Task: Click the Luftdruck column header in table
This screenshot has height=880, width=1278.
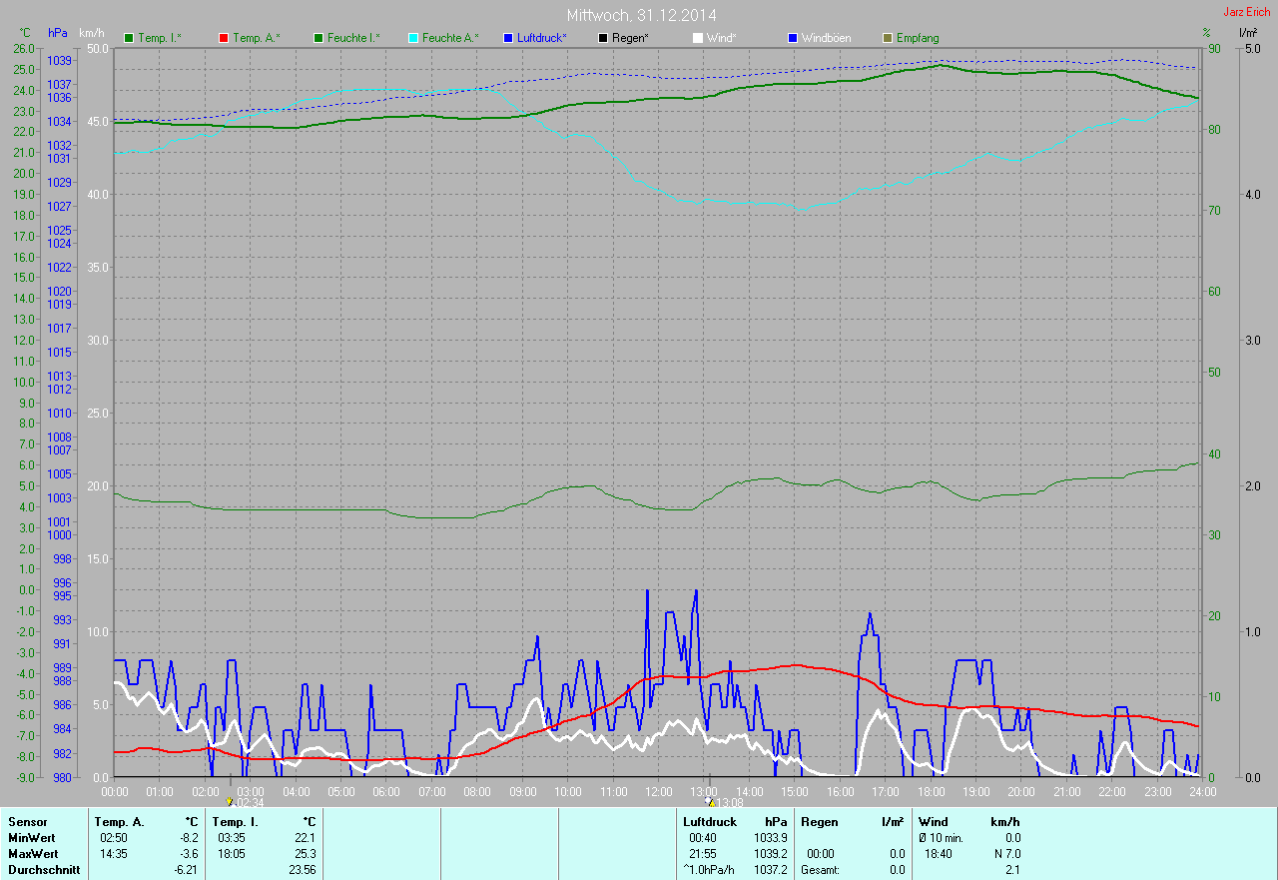Action: tap(710, 822)
